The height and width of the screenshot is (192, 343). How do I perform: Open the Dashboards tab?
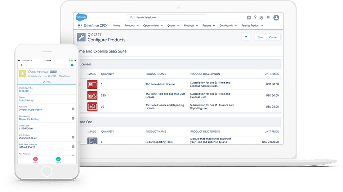226,26
